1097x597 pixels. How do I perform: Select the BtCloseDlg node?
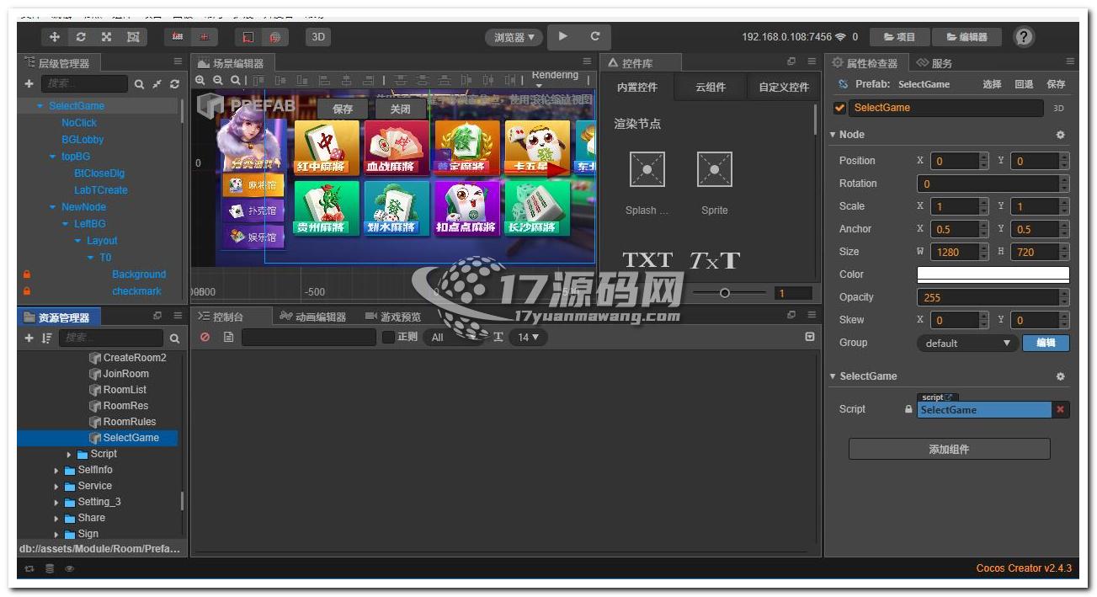click(x=99, y=173)
